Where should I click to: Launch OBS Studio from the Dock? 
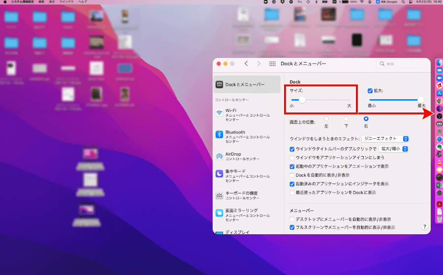pyautogui.click(x=440, y=116)
